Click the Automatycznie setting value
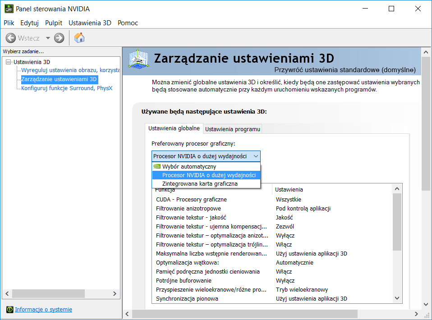The width and height of the screenshot is (432, 320). [294, 262]
